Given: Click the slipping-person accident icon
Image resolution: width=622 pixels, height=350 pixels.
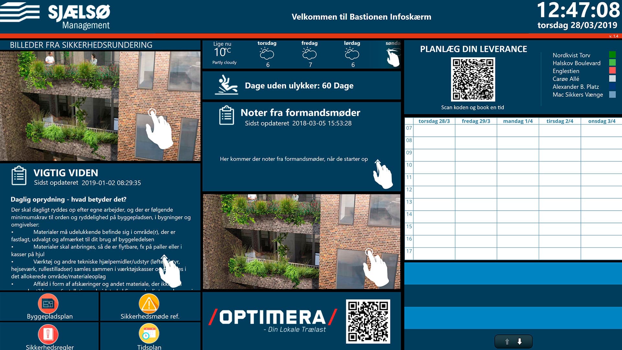Looking at the screenshot, I should (x=226, y=85).
